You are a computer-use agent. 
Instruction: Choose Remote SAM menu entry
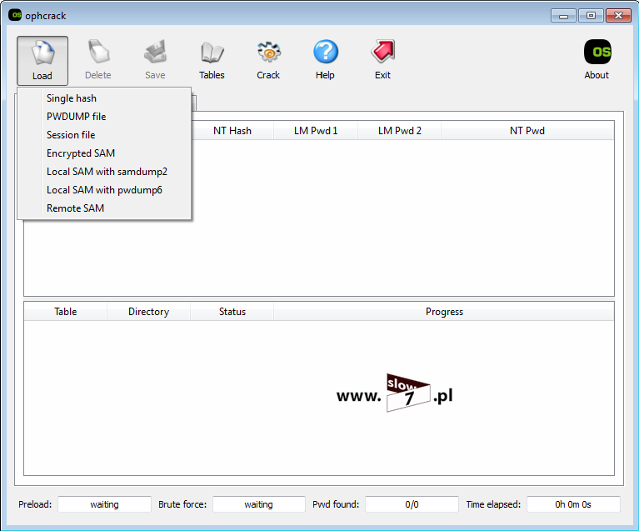pos(104,208)
